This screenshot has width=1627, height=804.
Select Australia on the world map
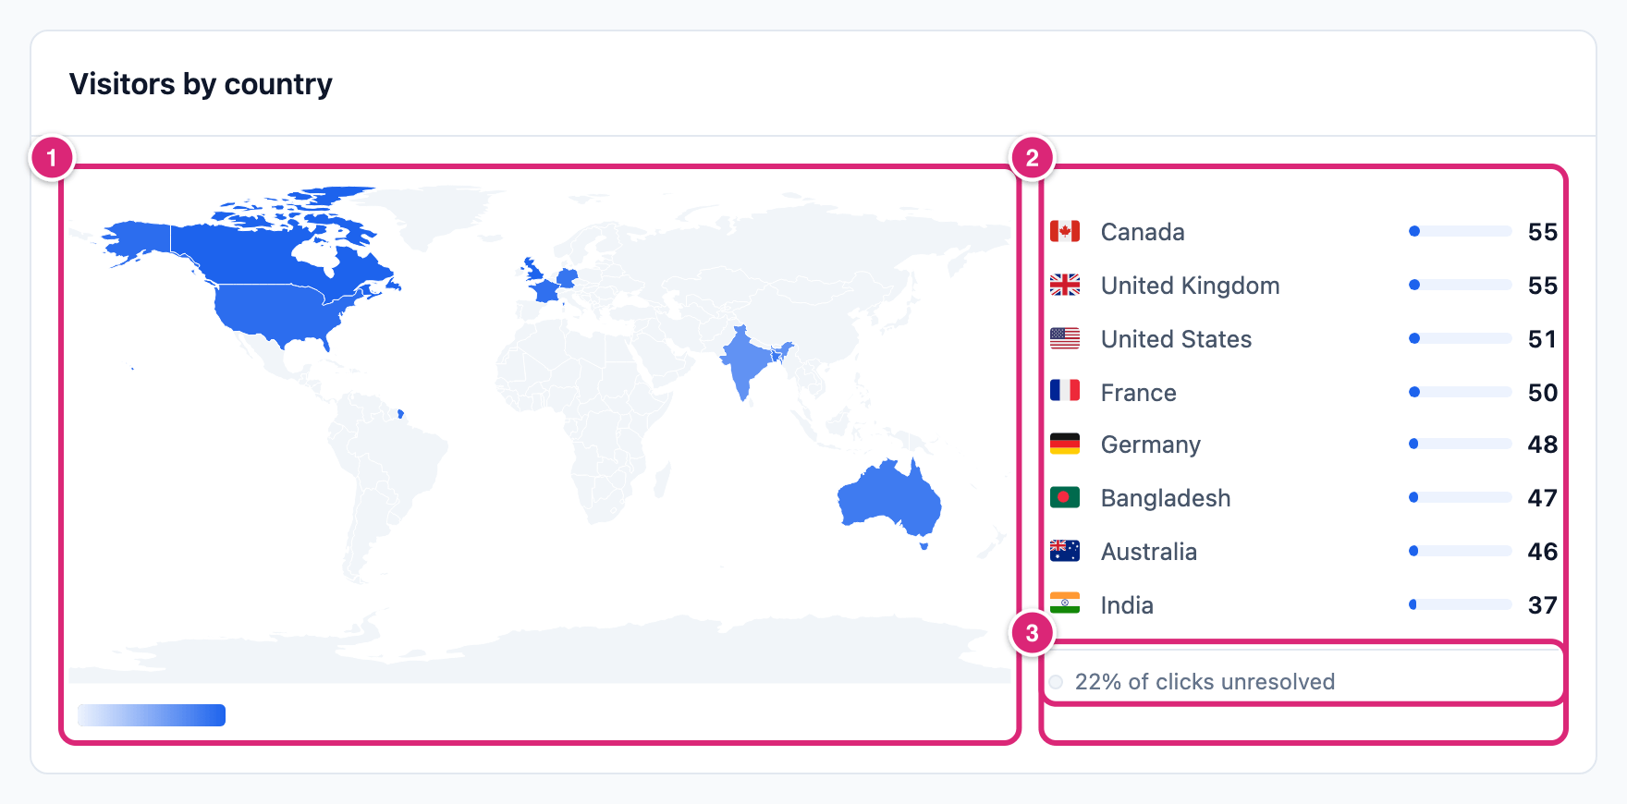(887, 502)
